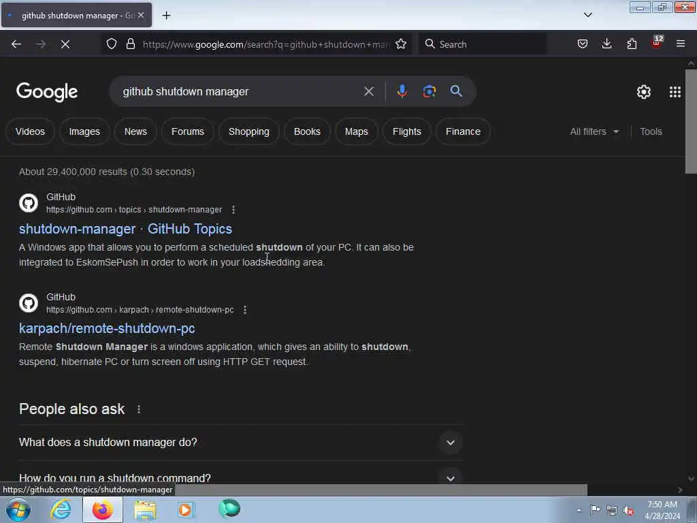Show hidden system tray icons arrow
697x523 pixels.
tap(579, 510)
